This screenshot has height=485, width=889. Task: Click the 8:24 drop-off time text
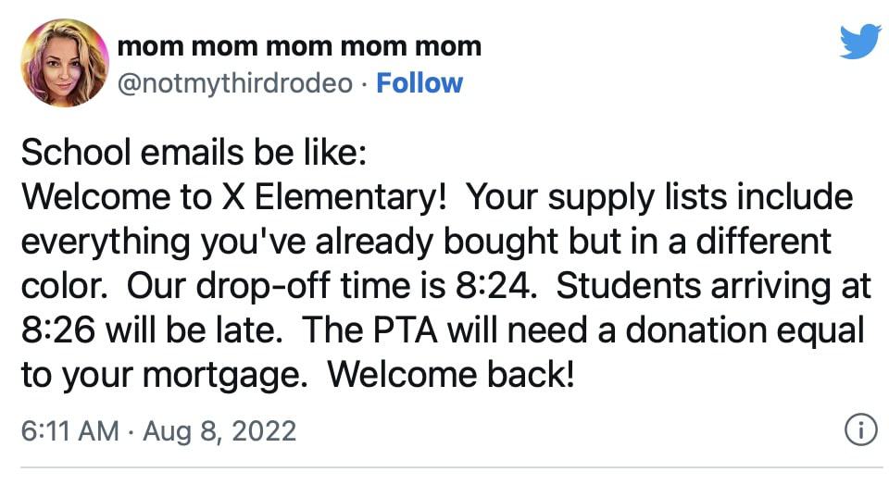click(496, 286)
